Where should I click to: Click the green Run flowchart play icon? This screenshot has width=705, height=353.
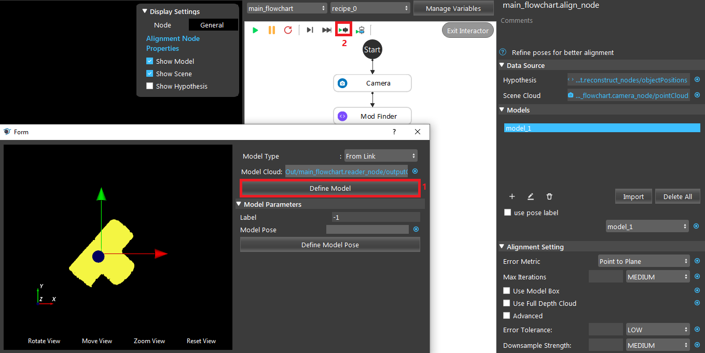click(255, 30)
